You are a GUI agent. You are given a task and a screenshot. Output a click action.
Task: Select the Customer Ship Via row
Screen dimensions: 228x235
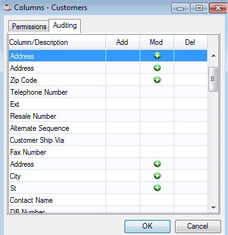108,140
